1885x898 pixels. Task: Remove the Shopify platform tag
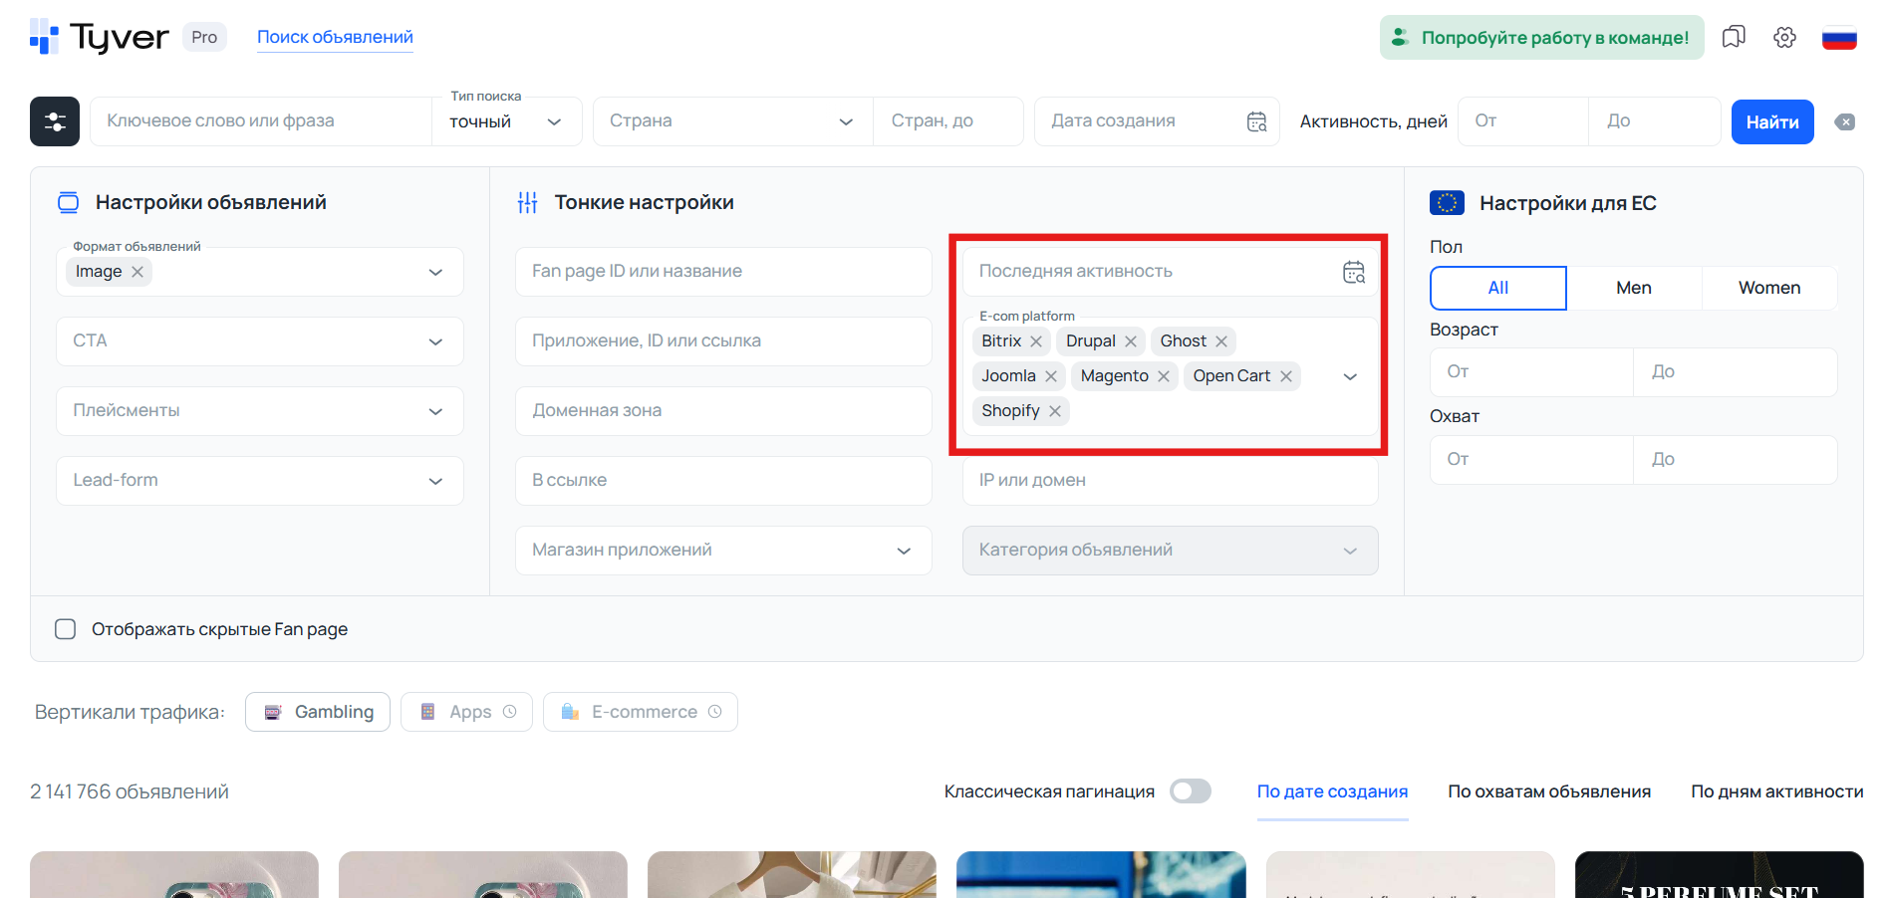pyautogui.click(x=1055, y=410)
